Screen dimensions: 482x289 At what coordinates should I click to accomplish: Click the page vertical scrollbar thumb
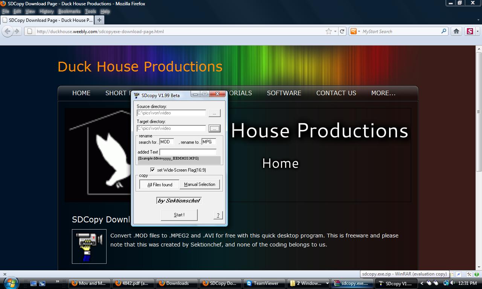pyautogui.click(x=479, y=111)
